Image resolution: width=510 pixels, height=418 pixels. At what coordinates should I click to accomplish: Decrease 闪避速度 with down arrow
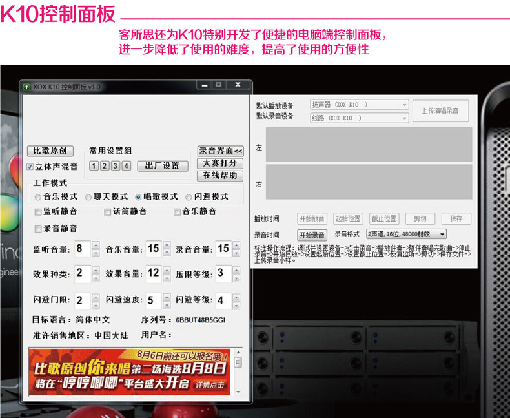tap(167, 306)
